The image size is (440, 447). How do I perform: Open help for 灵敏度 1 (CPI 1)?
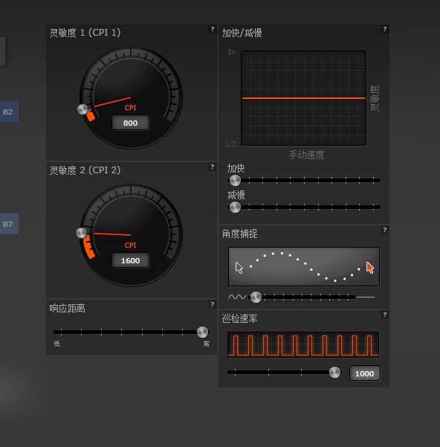click(212, 29)
